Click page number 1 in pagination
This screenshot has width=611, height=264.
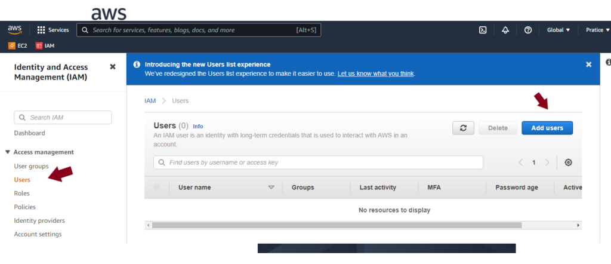534,162
